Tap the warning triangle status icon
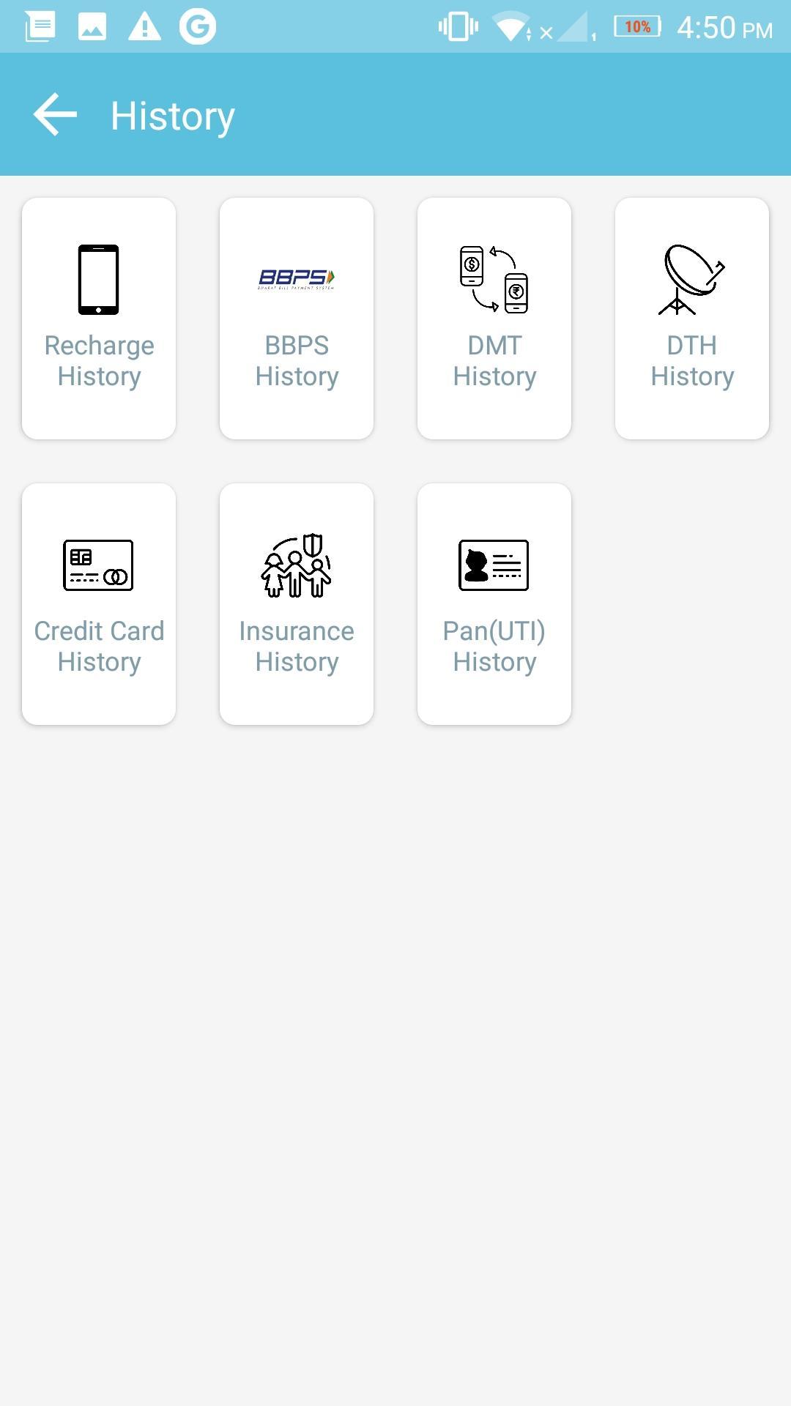Image resolution: width=791 pixels, height=1406 pixels. (x=144, y=27)
